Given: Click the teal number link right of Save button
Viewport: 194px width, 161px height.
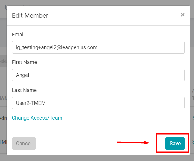Looking at the screenshot, I should pos(193,141).
